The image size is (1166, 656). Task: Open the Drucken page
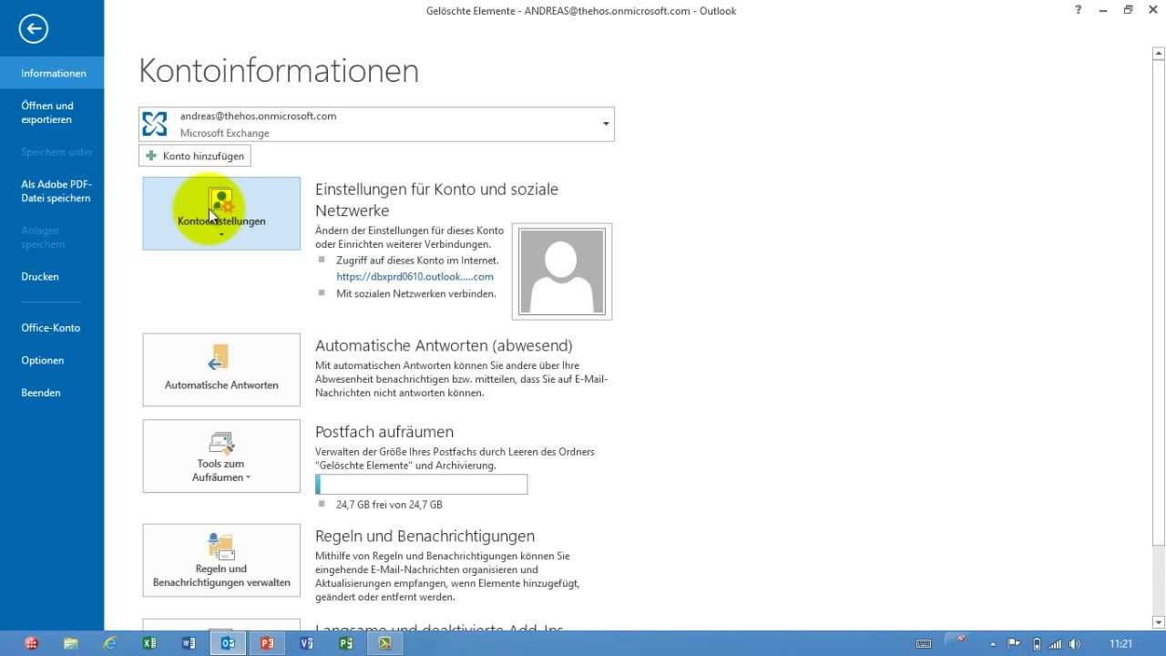(52, 276)
